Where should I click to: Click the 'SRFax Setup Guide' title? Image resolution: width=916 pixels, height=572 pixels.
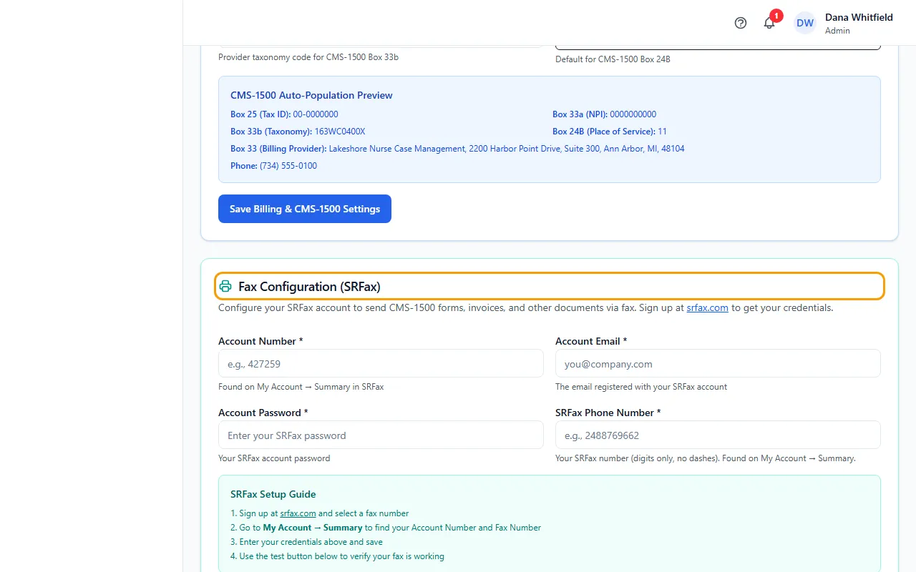click(x=273, y=494)
